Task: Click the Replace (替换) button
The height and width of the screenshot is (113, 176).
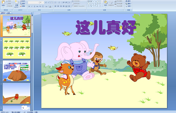Action: [x=128, y=4]
